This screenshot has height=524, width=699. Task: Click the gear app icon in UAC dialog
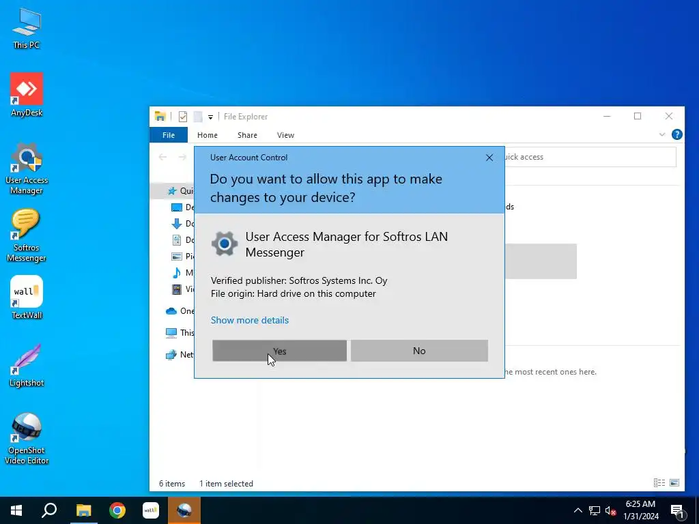(224, 244)
